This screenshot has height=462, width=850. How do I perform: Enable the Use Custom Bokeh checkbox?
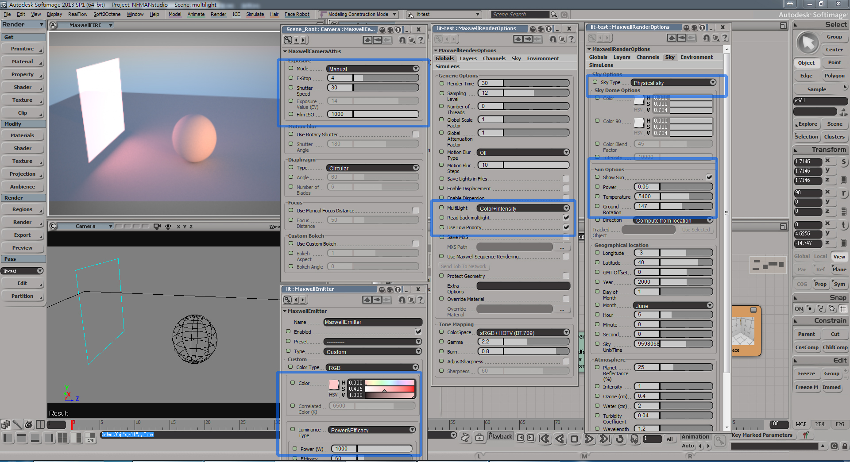[415, 243]
